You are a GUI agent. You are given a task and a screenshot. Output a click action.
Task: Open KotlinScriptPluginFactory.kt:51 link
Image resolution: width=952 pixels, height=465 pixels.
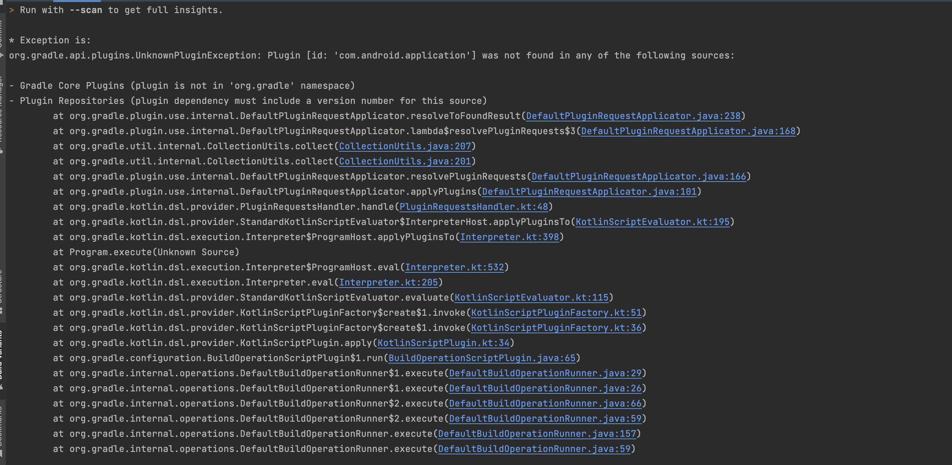point(556,313)
